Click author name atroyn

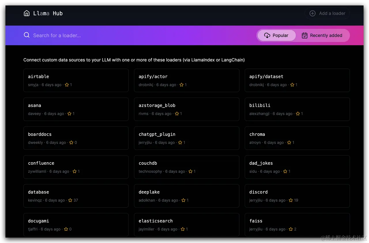[x=255, y=143]
